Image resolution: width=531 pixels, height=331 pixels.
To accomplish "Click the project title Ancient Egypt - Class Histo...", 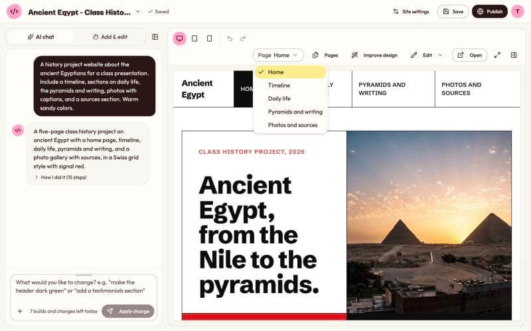I will [x=79, y=12].
